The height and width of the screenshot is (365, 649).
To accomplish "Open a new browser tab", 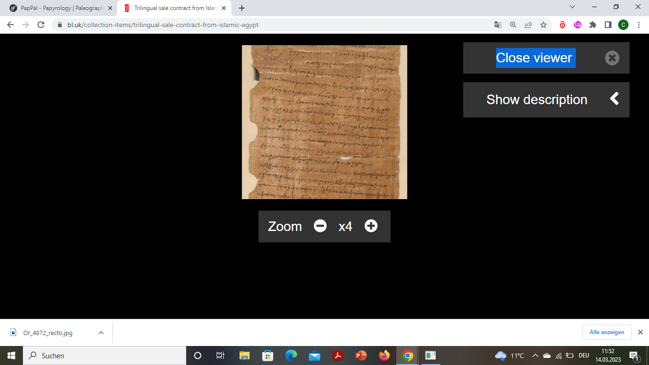I will click(x=242, y=8).
